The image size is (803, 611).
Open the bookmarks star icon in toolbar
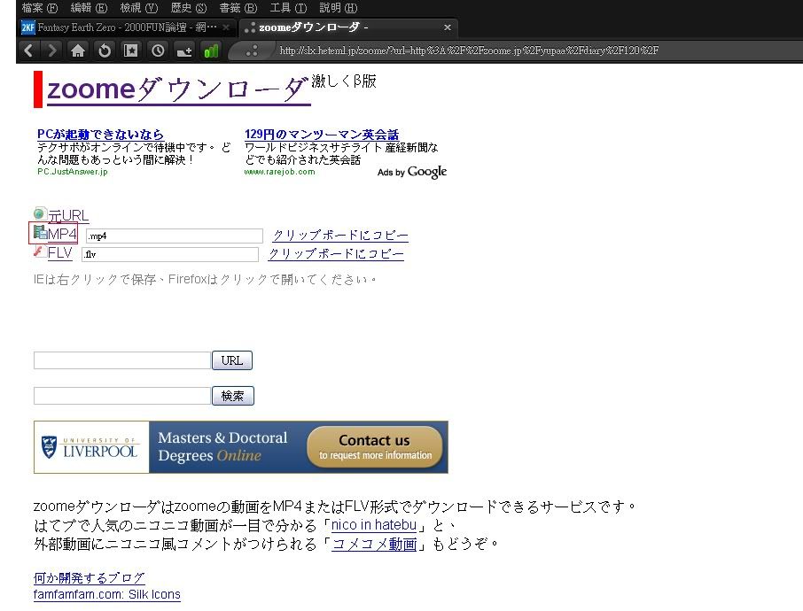click(x=131, y=50)
